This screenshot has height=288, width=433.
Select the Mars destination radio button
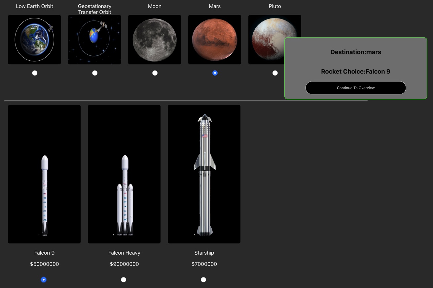click(215, 73)
